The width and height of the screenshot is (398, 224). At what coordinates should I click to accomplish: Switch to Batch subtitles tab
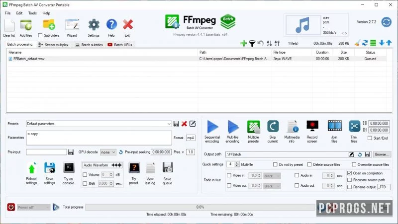(x=90, y=45)
